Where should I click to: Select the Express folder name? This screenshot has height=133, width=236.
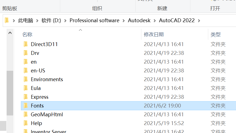point(40,97)
